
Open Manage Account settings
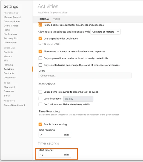(13, 17)
